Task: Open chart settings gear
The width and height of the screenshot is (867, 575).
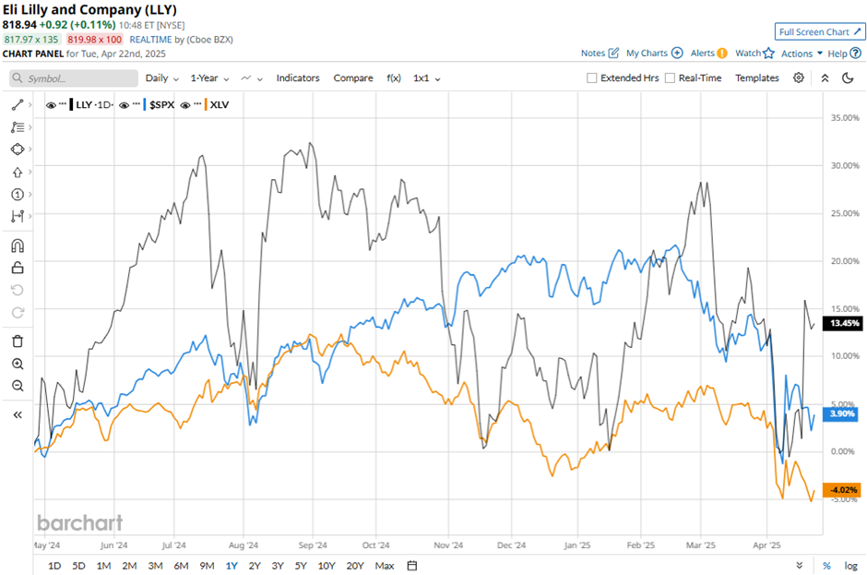Action: tap(799, 78)
